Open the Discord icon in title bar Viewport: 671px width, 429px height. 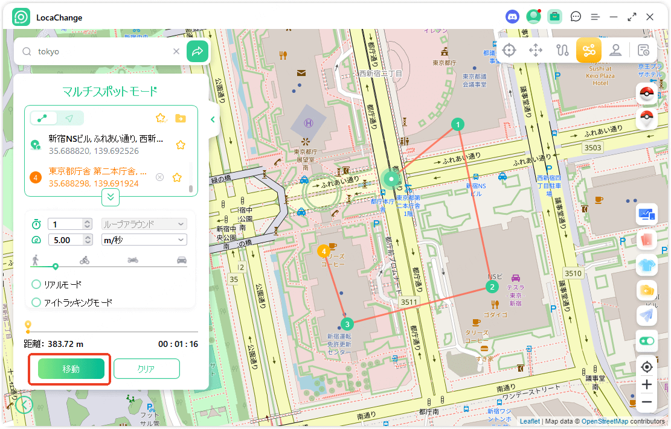pos(512,17)
